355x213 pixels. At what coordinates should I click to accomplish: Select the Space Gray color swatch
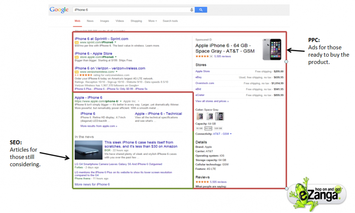coord(219,116)
